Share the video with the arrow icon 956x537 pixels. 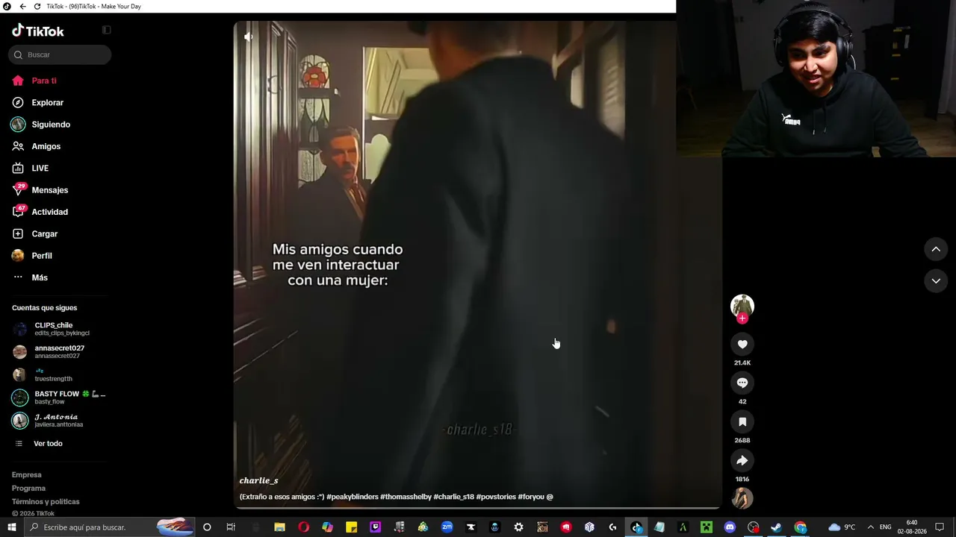click(742, 460)
